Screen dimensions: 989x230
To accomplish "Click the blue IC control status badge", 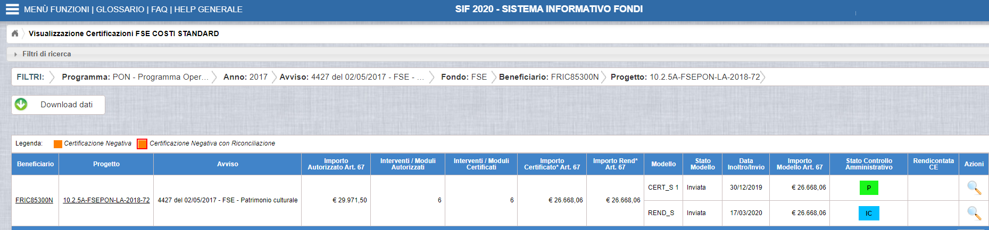I will (869, 213).
